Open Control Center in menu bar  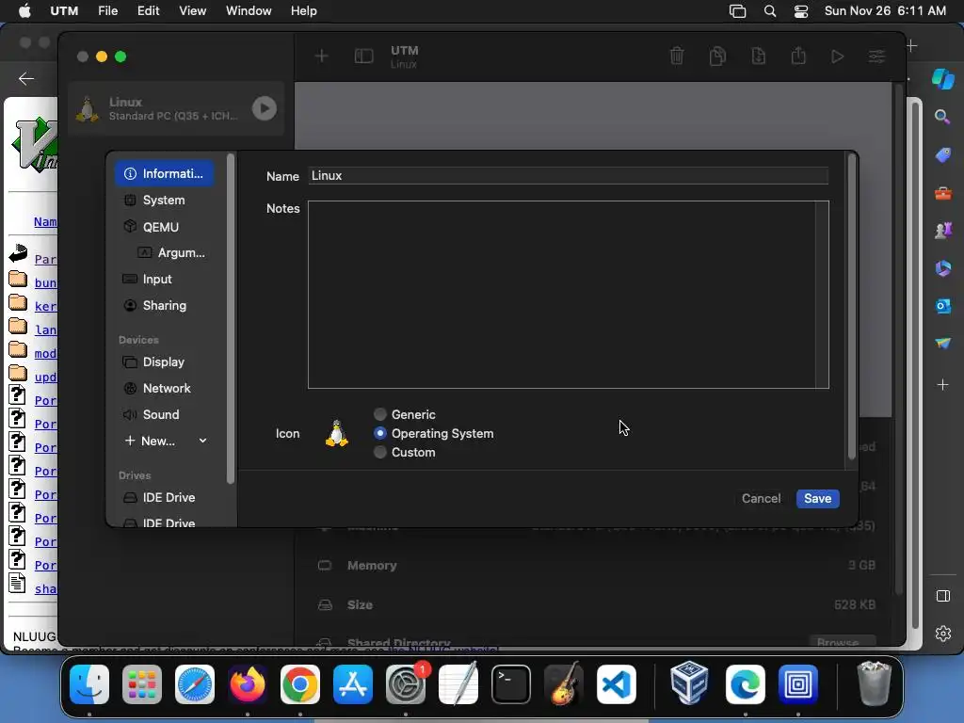click(x=801, y=11)
